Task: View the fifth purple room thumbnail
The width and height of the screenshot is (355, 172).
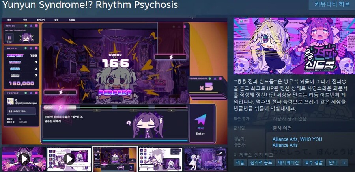Action: [x=206, y=158]
